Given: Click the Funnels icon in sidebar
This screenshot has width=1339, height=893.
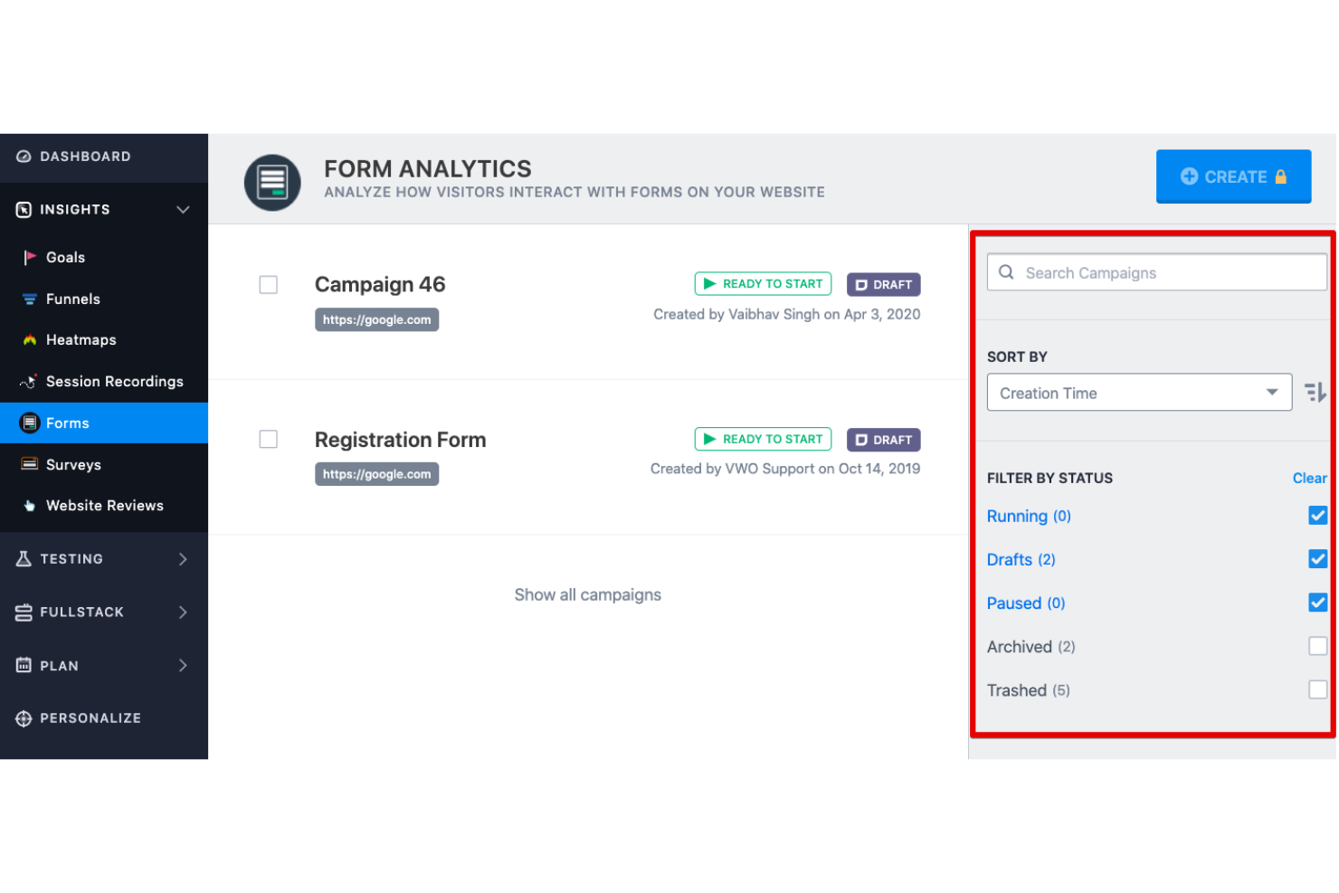Looking at the screenshot, I should (30, 299).
